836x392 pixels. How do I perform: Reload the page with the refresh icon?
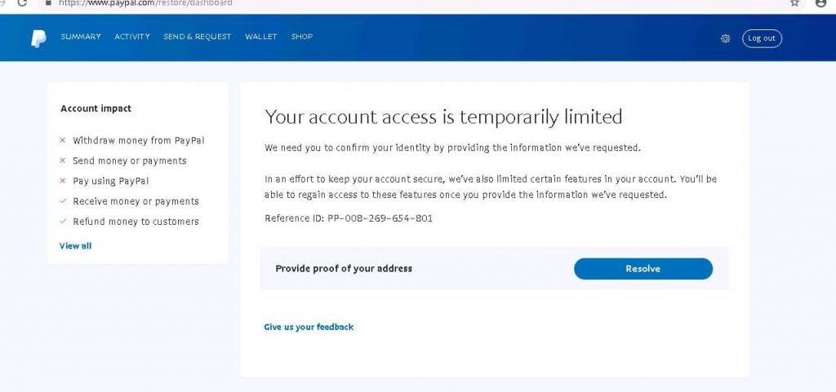click(22, 2)
